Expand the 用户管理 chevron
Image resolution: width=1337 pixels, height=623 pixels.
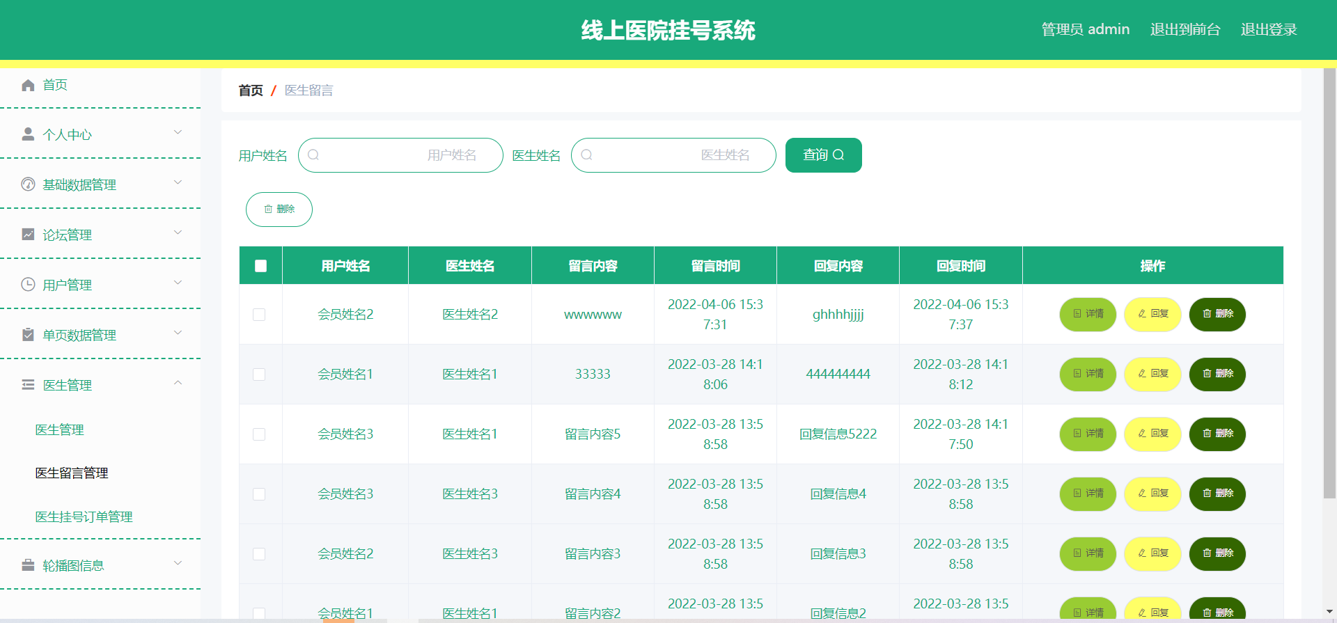tap(178, 283)
